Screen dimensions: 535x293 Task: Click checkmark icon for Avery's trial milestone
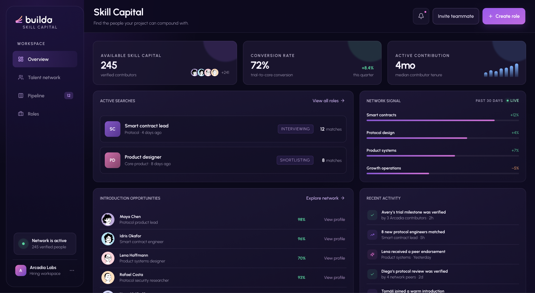(x=372, y=215)
